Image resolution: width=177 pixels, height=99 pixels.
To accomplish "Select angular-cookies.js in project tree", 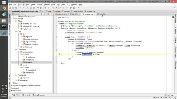I will 32,39.
